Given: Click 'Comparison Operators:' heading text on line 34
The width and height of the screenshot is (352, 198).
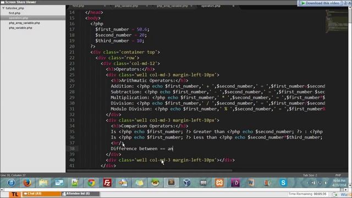Looking at the screenshot, I should [148, 126].
